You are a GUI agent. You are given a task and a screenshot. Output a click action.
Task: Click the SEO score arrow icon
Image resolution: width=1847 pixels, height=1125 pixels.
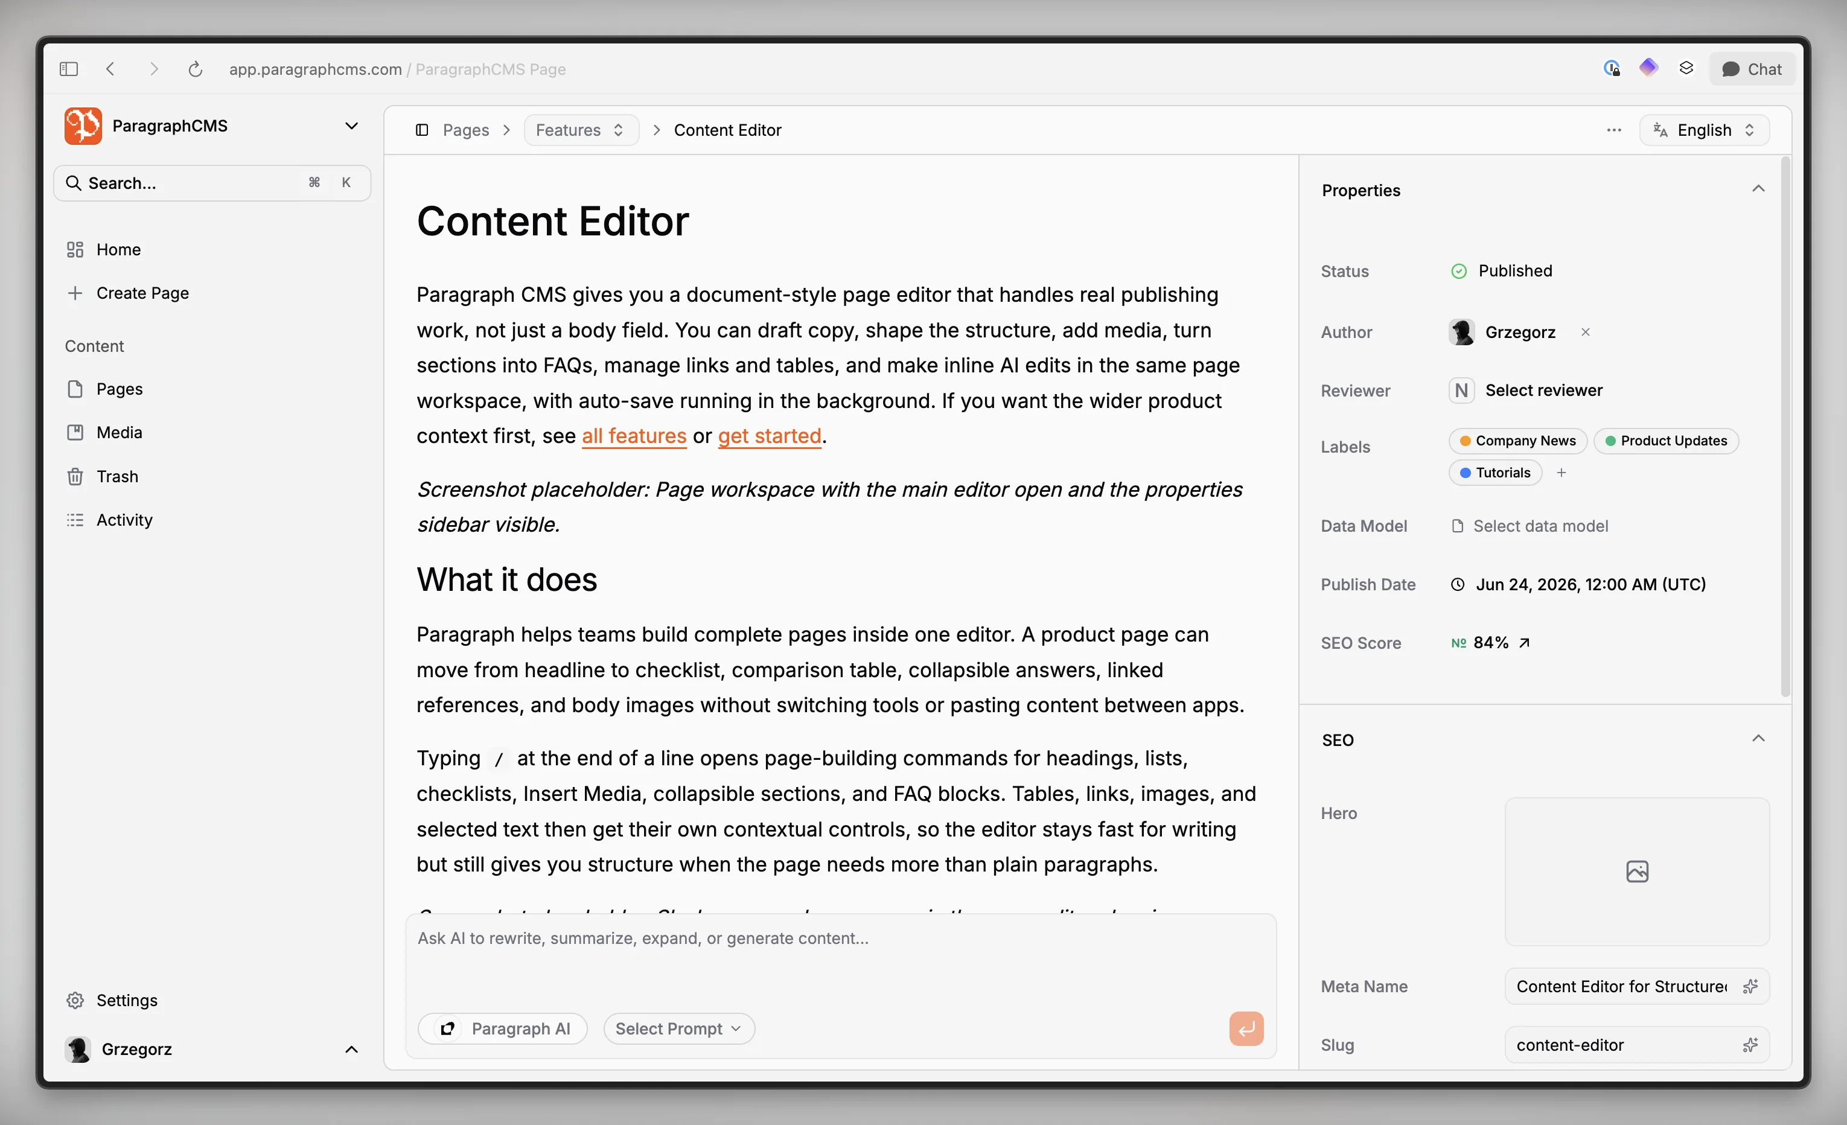pos(1524,643)
